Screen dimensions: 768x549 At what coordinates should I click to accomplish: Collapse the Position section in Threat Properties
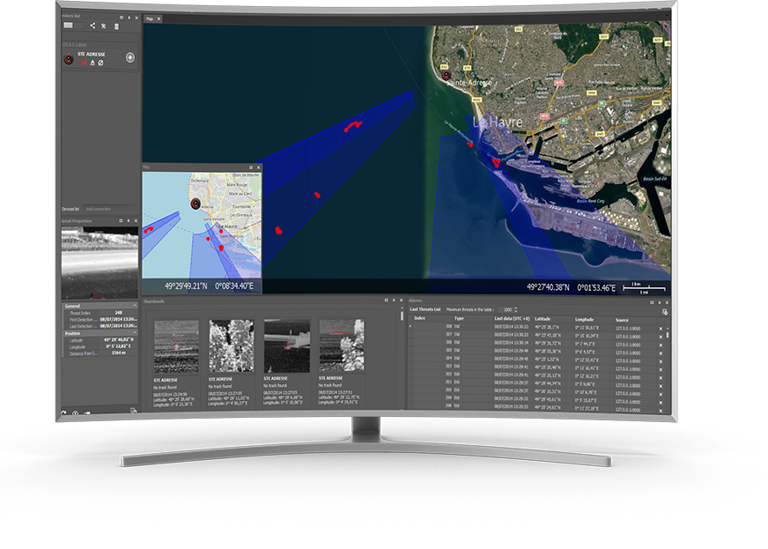(x=134, y=332)
